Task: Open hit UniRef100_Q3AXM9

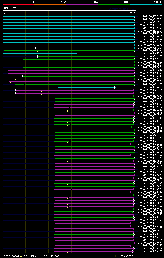Action: 150,186
